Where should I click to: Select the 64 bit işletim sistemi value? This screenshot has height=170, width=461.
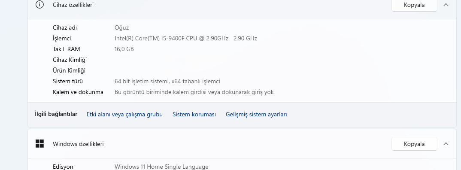click(167, 81)
